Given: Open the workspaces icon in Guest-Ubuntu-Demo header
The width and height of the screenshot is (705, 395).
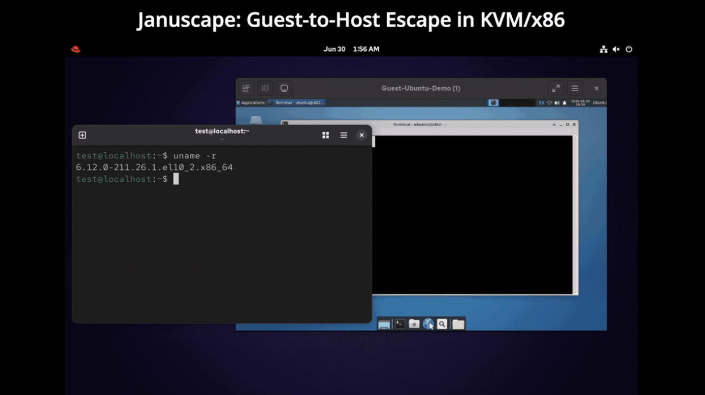Looking at the screenshot, I should pos(246,88).
